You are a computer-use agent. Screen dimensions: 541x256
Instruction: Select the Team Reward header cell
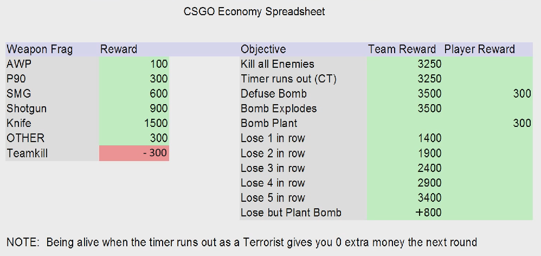pos(402,49)
